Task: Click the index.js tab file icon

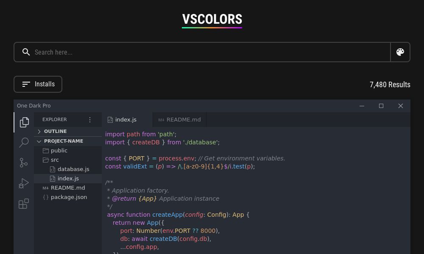Action: tap(110, 119)
